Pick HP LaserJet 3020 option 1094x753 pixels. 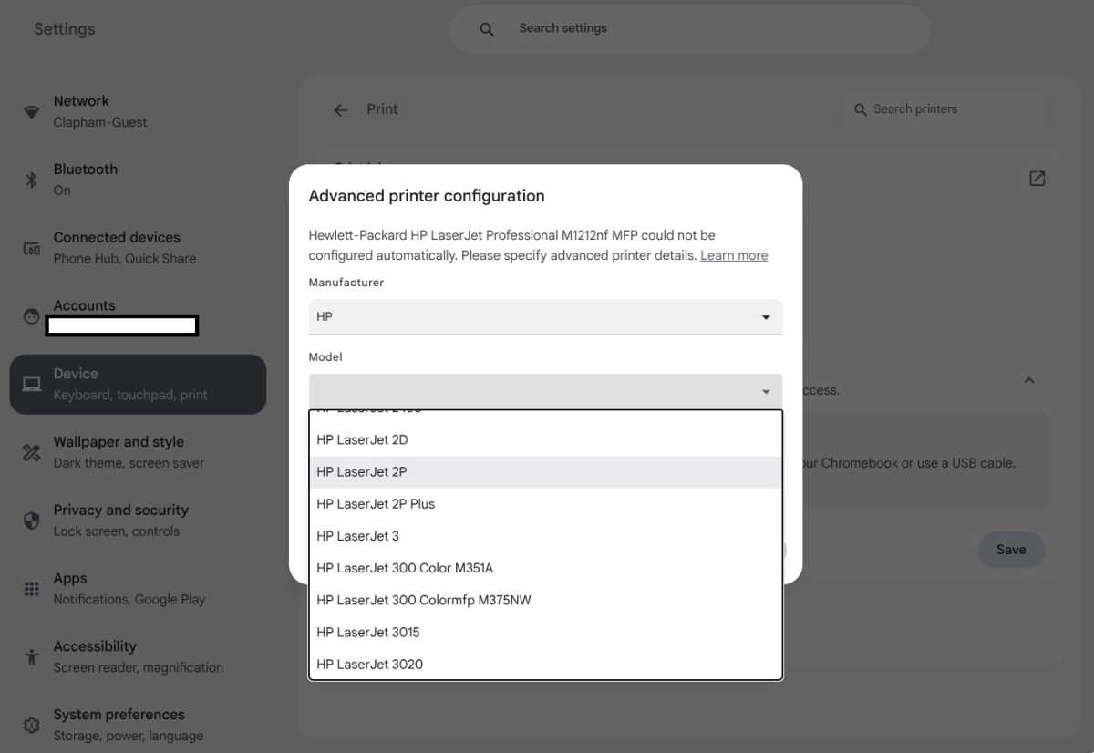545,664
